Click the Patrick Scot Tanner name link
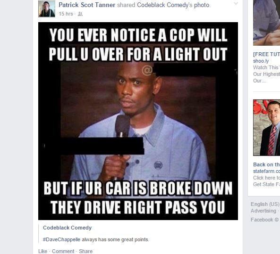Screen dimensions: 280x254 pos(87,5)
